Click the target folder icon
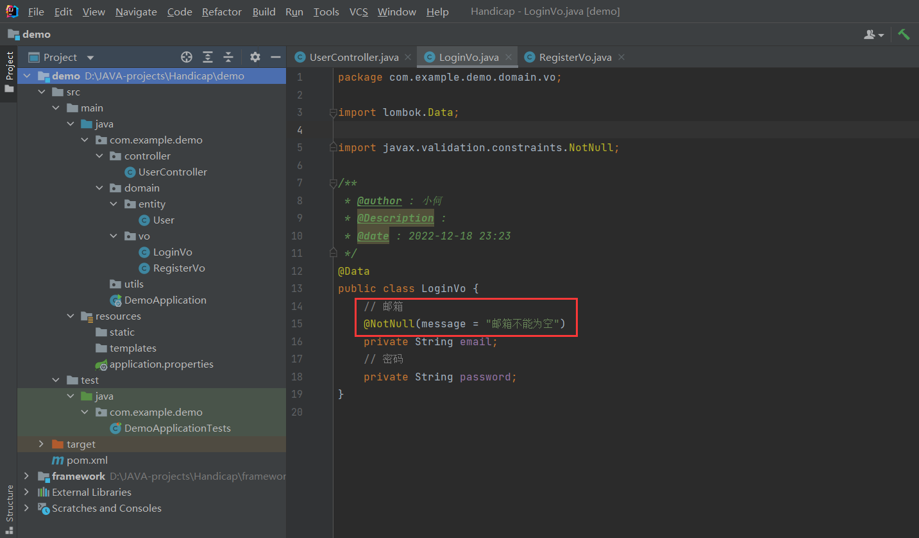Image resolution: width=919 pixels, height=538 pixels. 58,444
